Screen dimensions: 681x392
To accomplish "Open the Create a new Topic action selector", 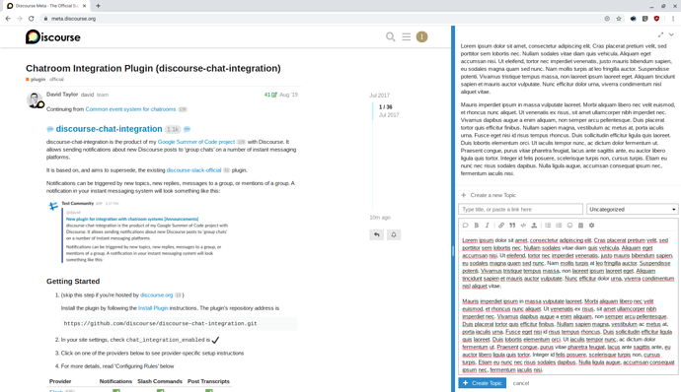I will coord(464,195).
